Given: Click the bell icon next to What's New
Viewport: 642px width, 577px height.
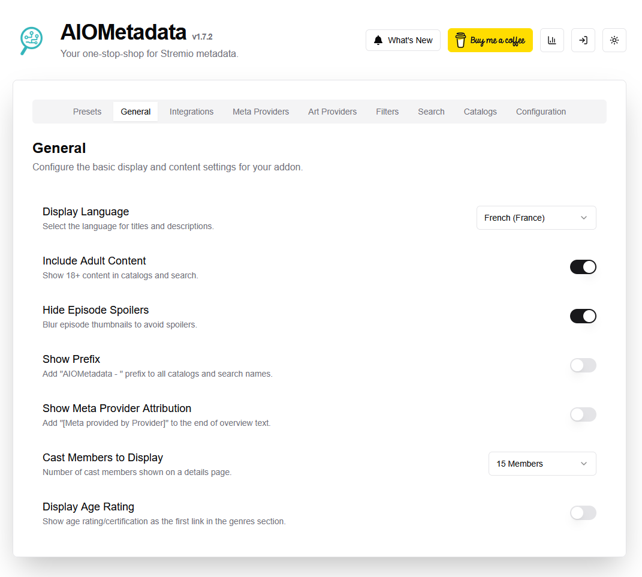Looking at the screenshot, I should click(x=378, y=40).
